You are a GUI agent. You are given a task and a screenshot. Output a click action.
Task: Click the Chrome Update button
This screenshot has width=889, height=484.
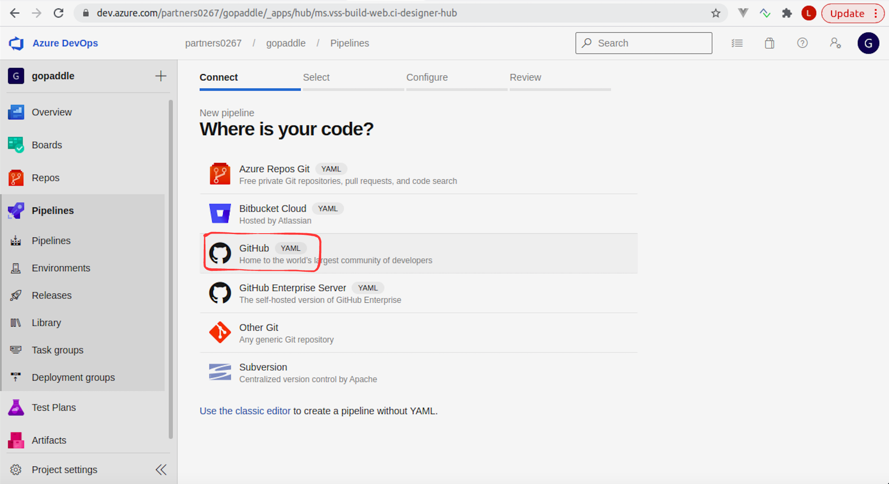coord(853,13)
